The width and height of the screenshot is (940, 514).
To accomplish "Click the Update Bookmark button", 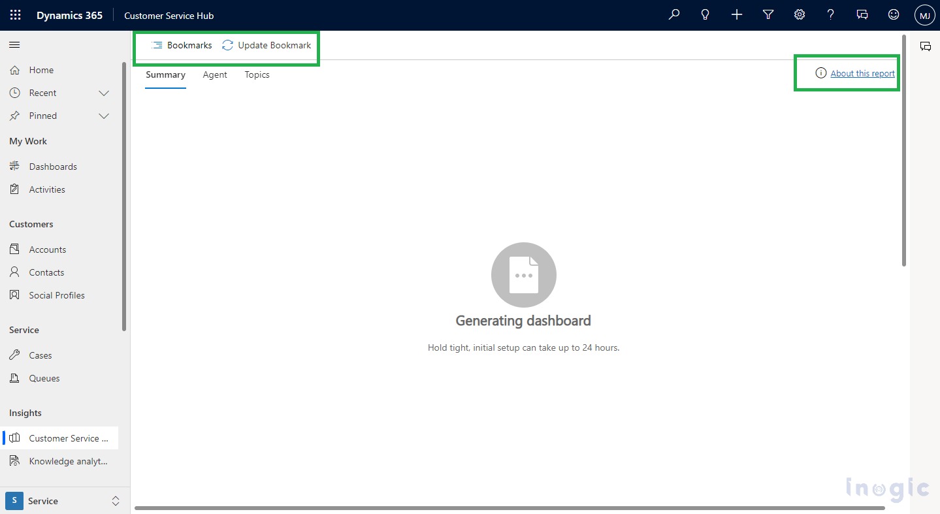I will tap(267, 45).
